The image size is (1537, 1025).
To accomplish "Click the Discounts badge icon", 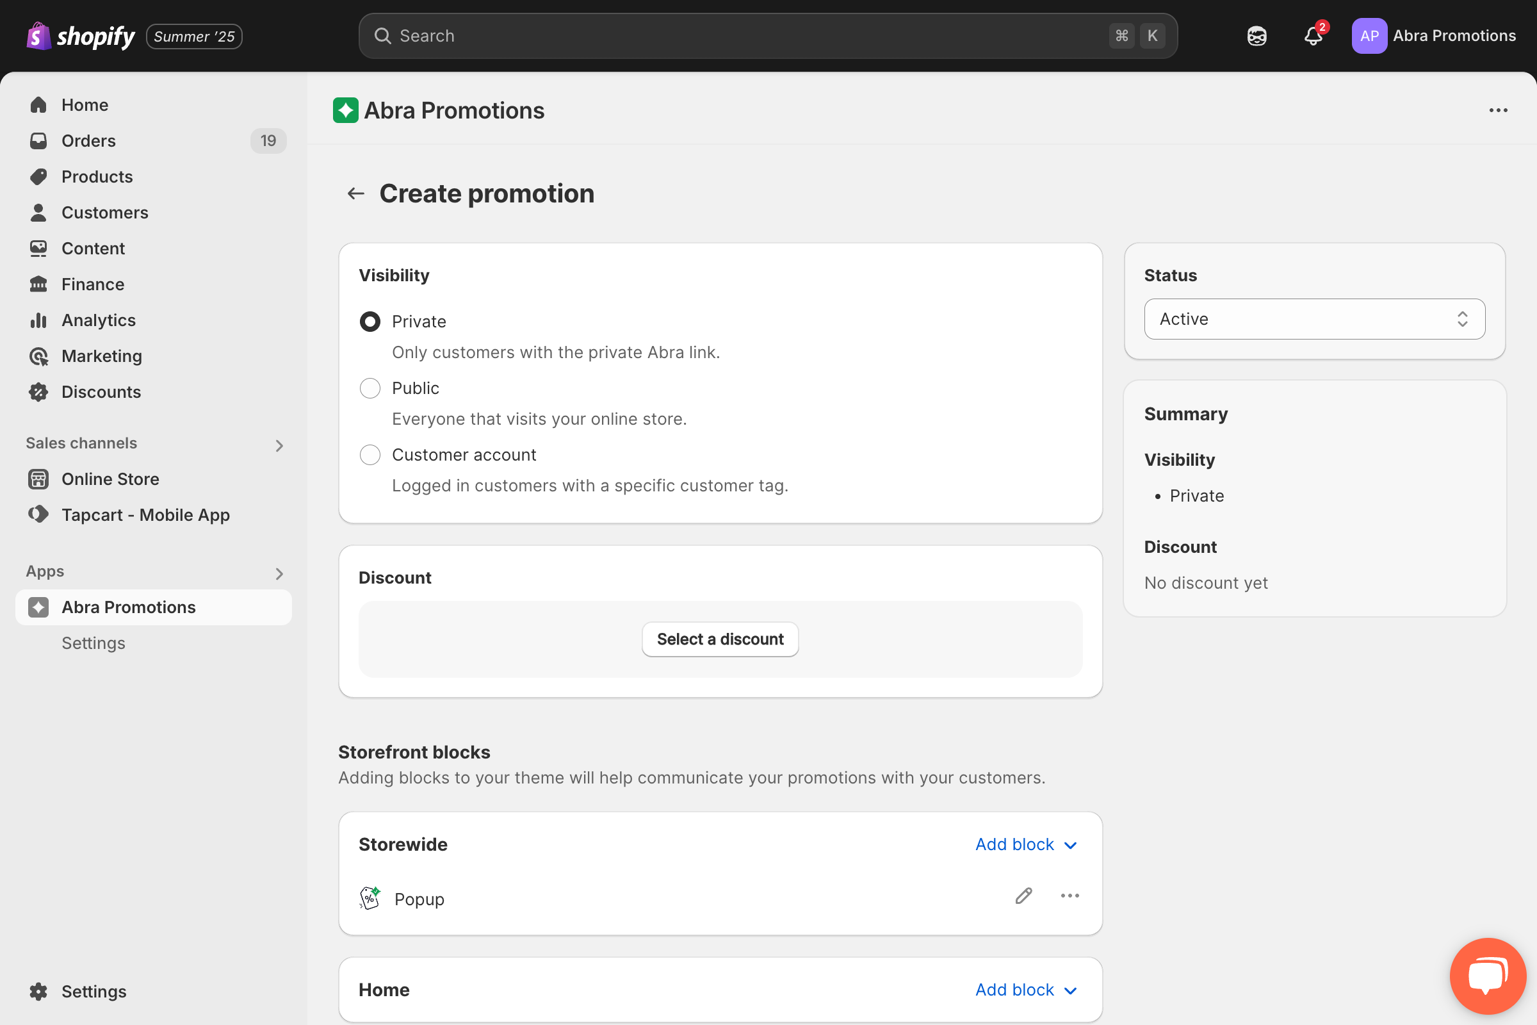I will pyautogui.click(x=38, y=392).
